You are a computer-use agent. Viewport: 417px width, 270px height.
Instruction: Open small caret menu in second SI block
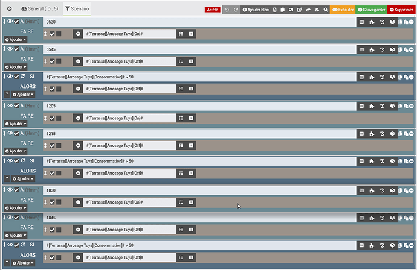point(7,178)
